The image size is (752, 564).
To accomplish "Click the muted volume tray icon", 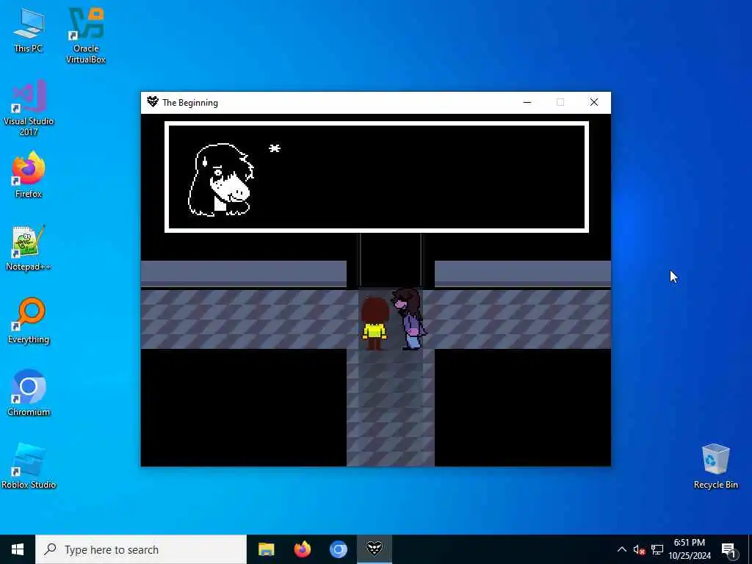I will (x=639, y=549).
